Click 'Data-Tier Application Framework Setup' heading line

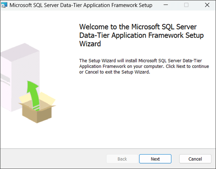pyautogui.click(x=141, y=35)
